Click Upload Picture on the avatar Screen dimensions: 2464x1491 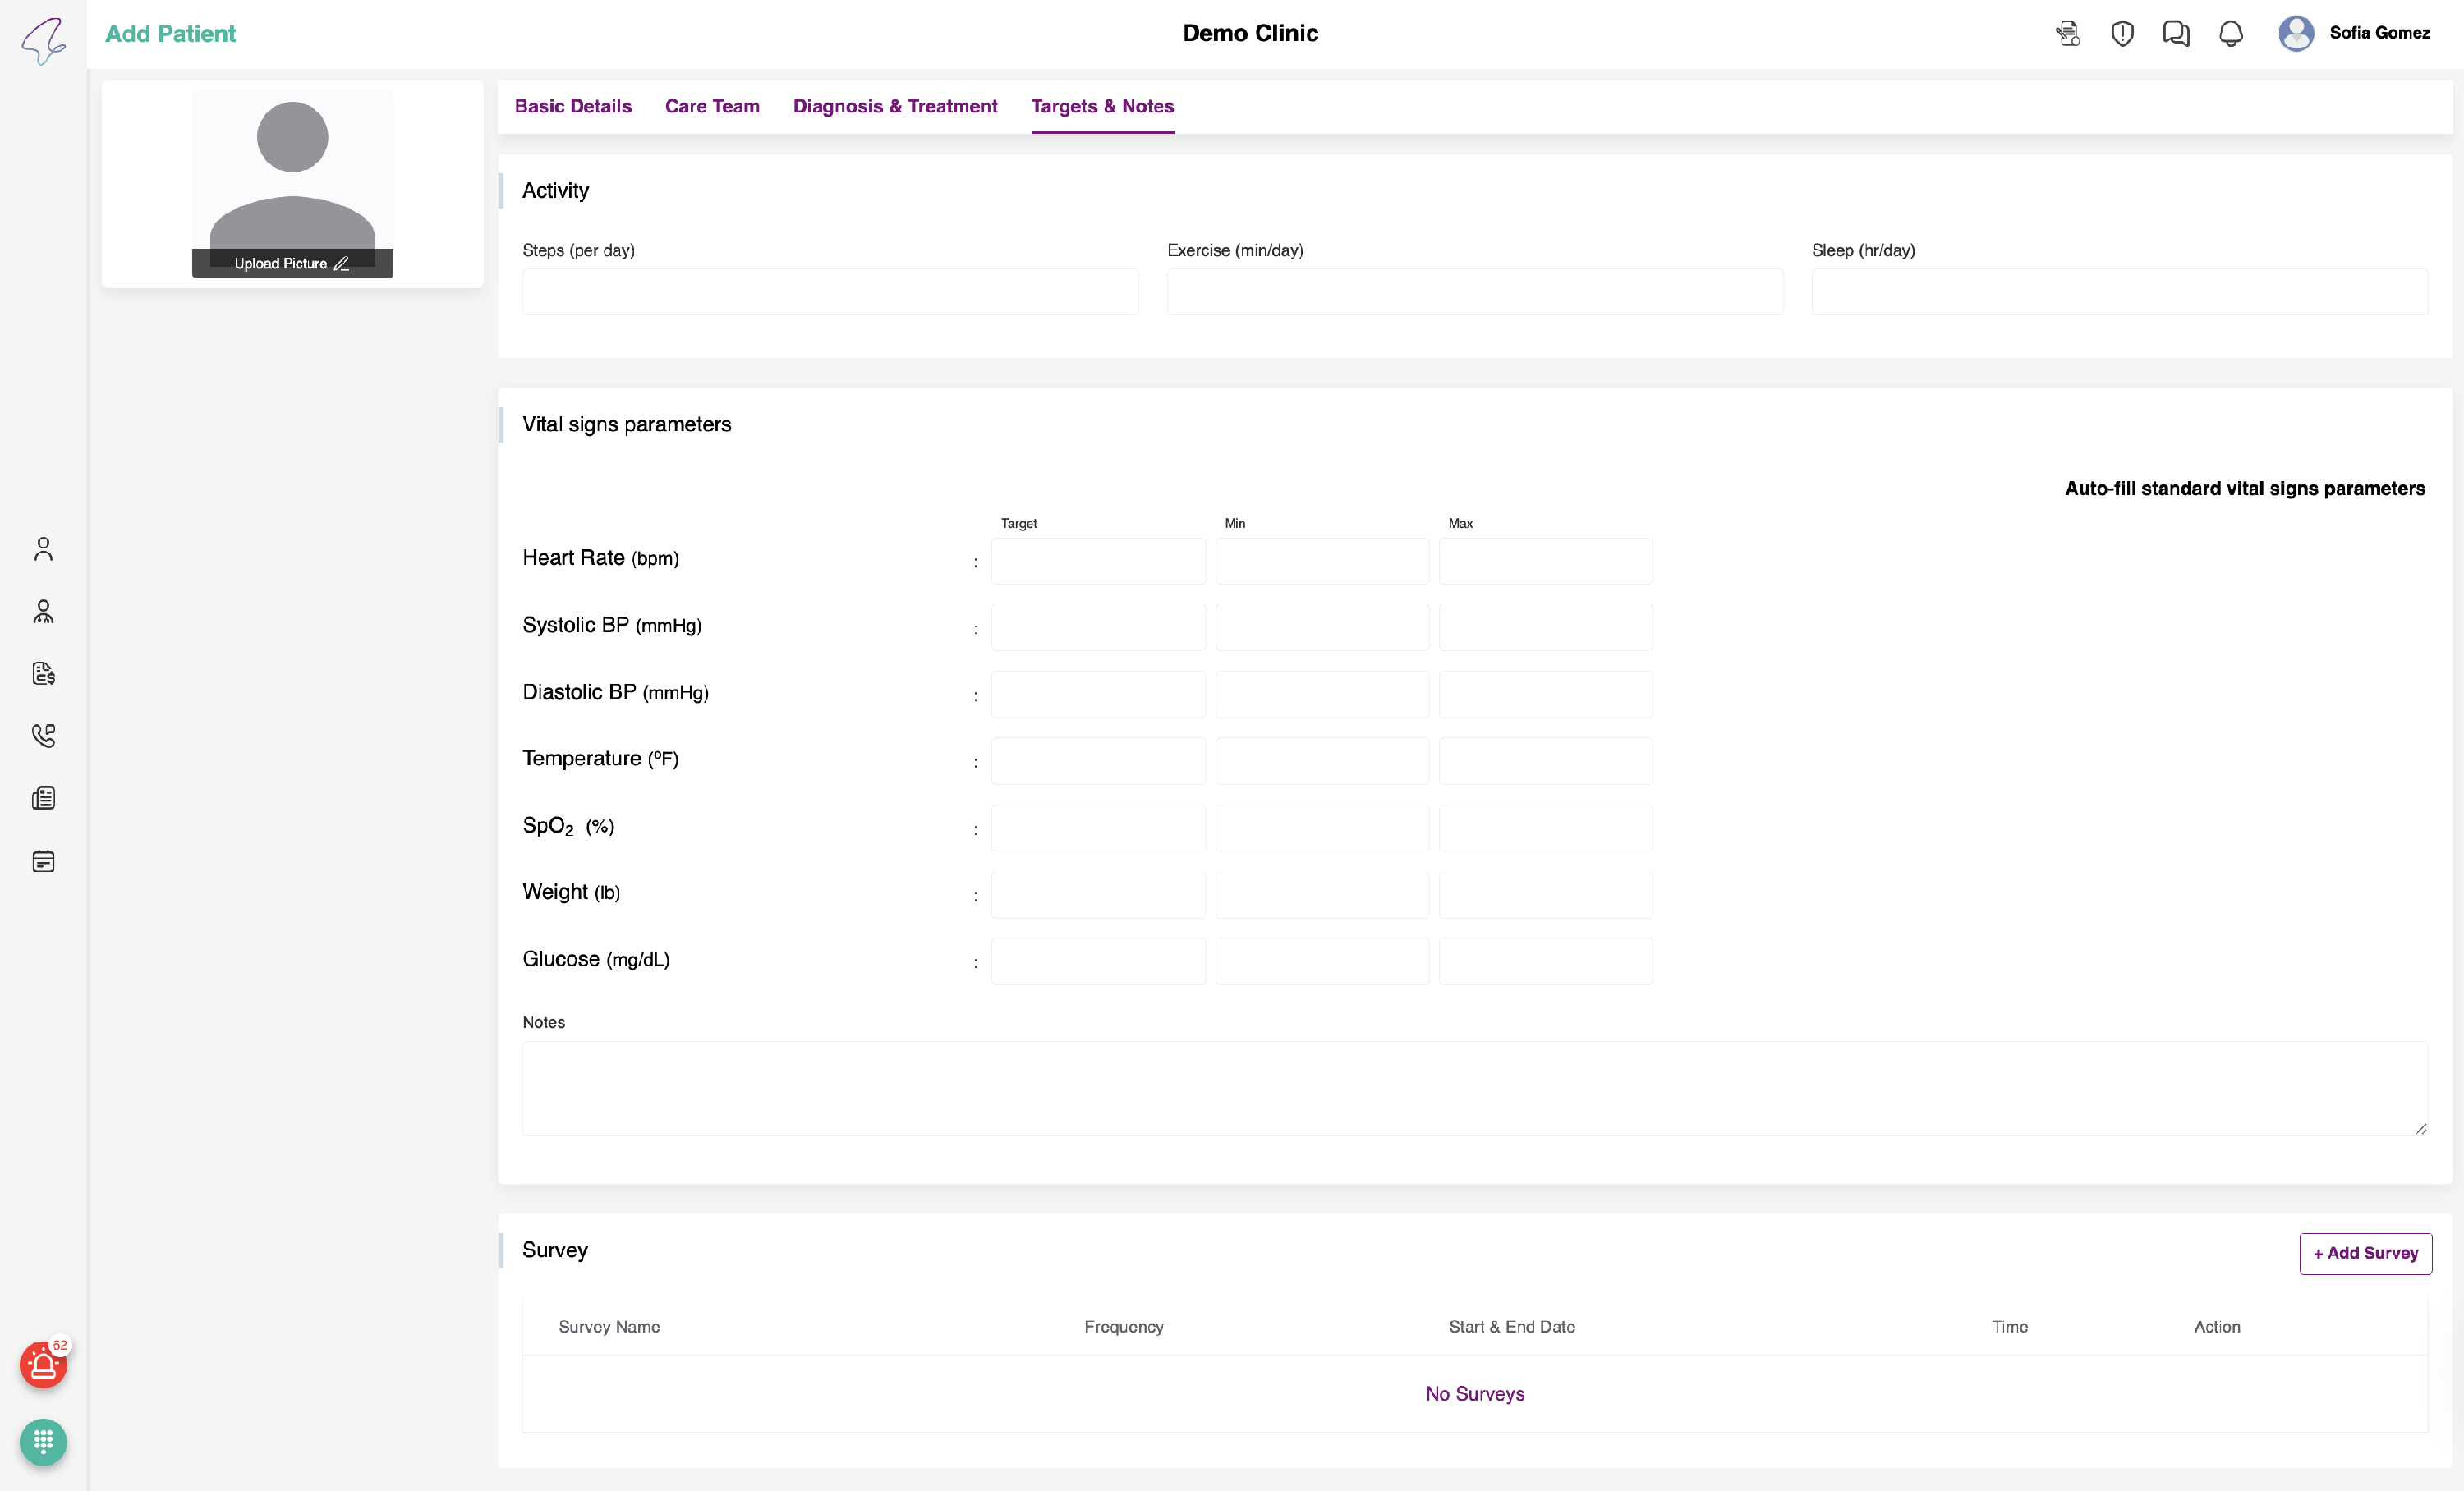pos(291,264)
